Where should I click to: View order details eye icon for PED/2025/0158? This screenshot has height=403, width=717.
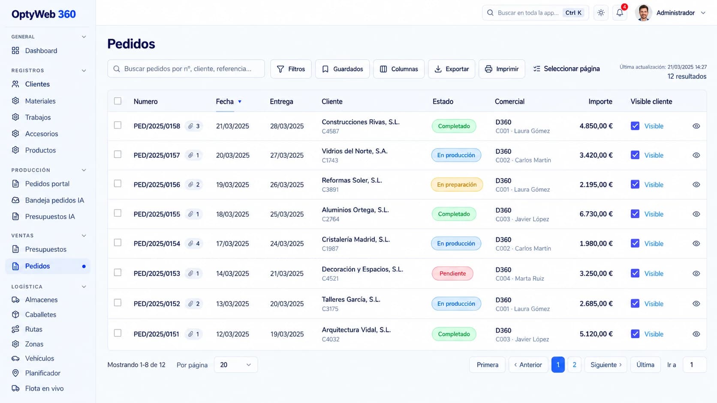696,126
